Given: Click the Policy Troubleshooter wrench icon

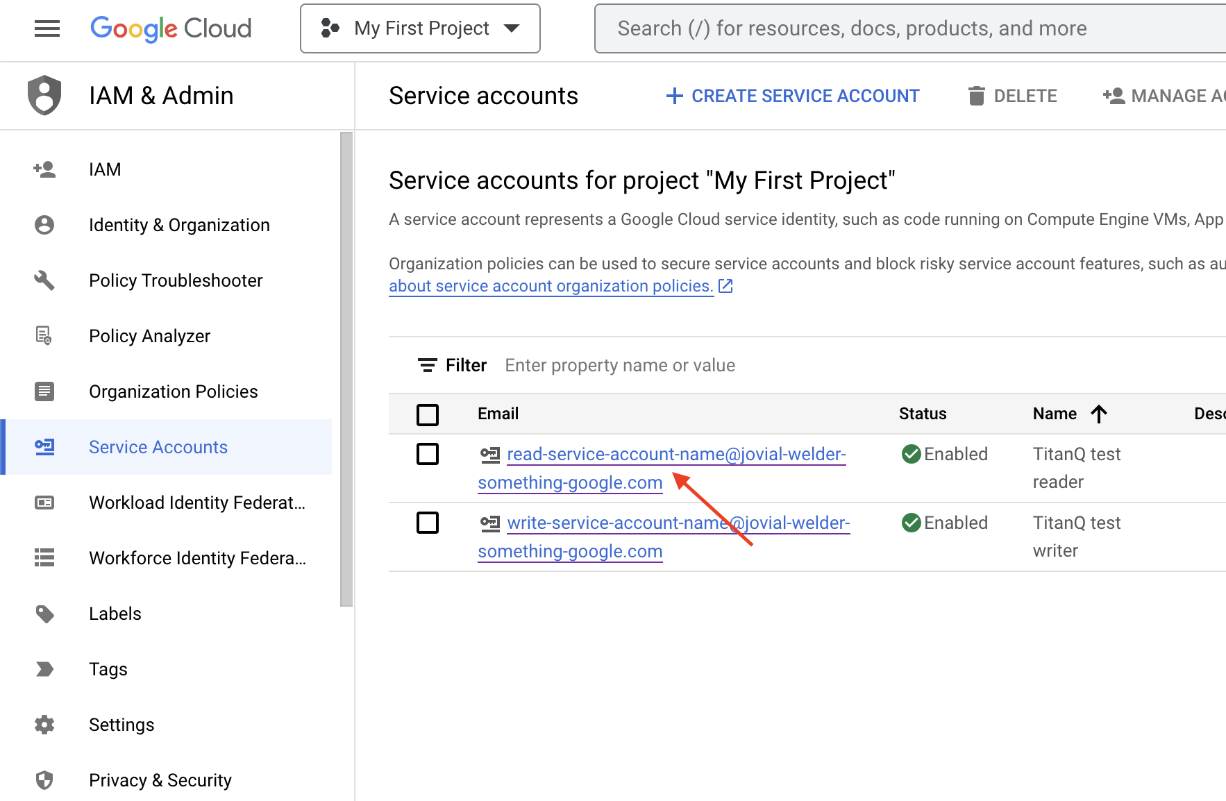Looking at the screenshot, I should click(x=44, y=280).
